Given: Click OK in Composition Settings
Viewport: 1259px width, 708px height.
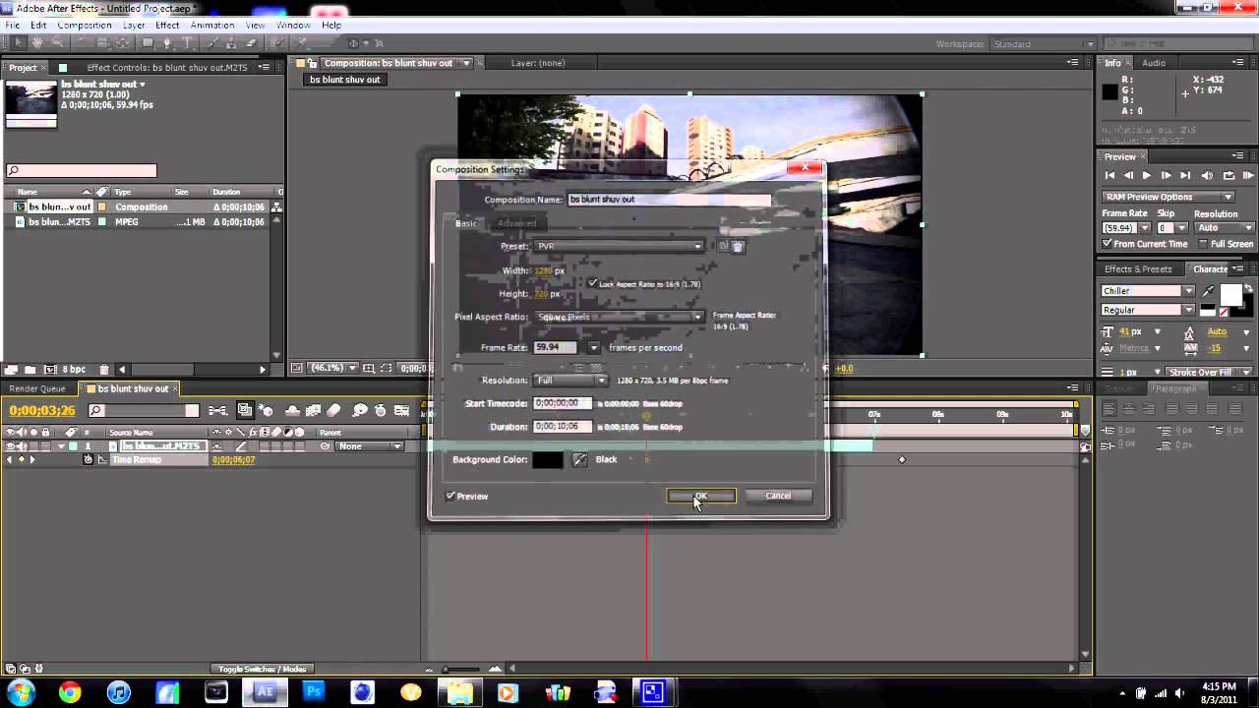Looking at the screenshot, I should point(701,496).
